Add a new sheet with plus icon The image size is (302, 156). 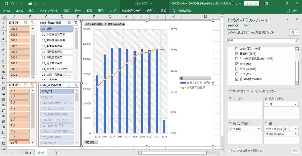click(56, 152)
